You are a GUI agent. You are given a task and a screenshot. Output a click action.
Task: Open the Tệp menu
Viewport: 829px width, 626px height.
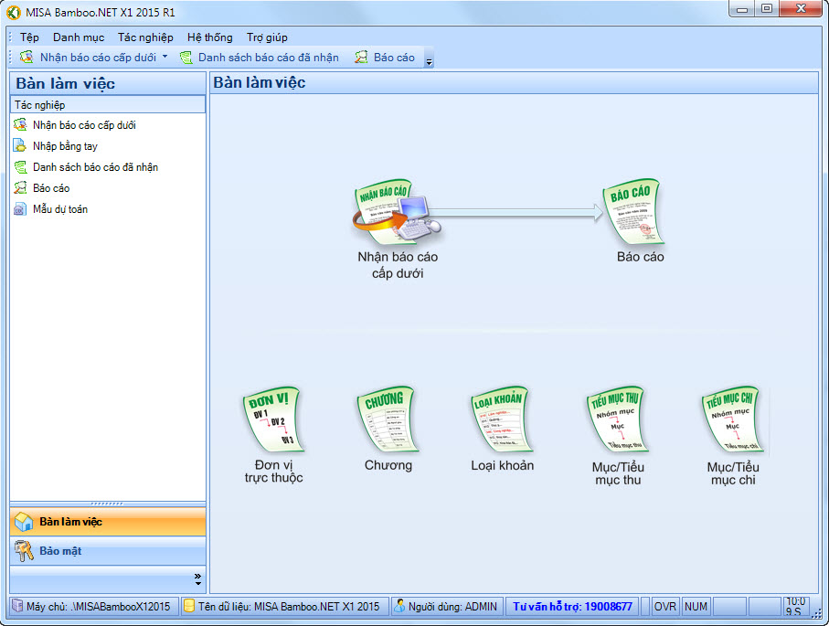[29, 37]
